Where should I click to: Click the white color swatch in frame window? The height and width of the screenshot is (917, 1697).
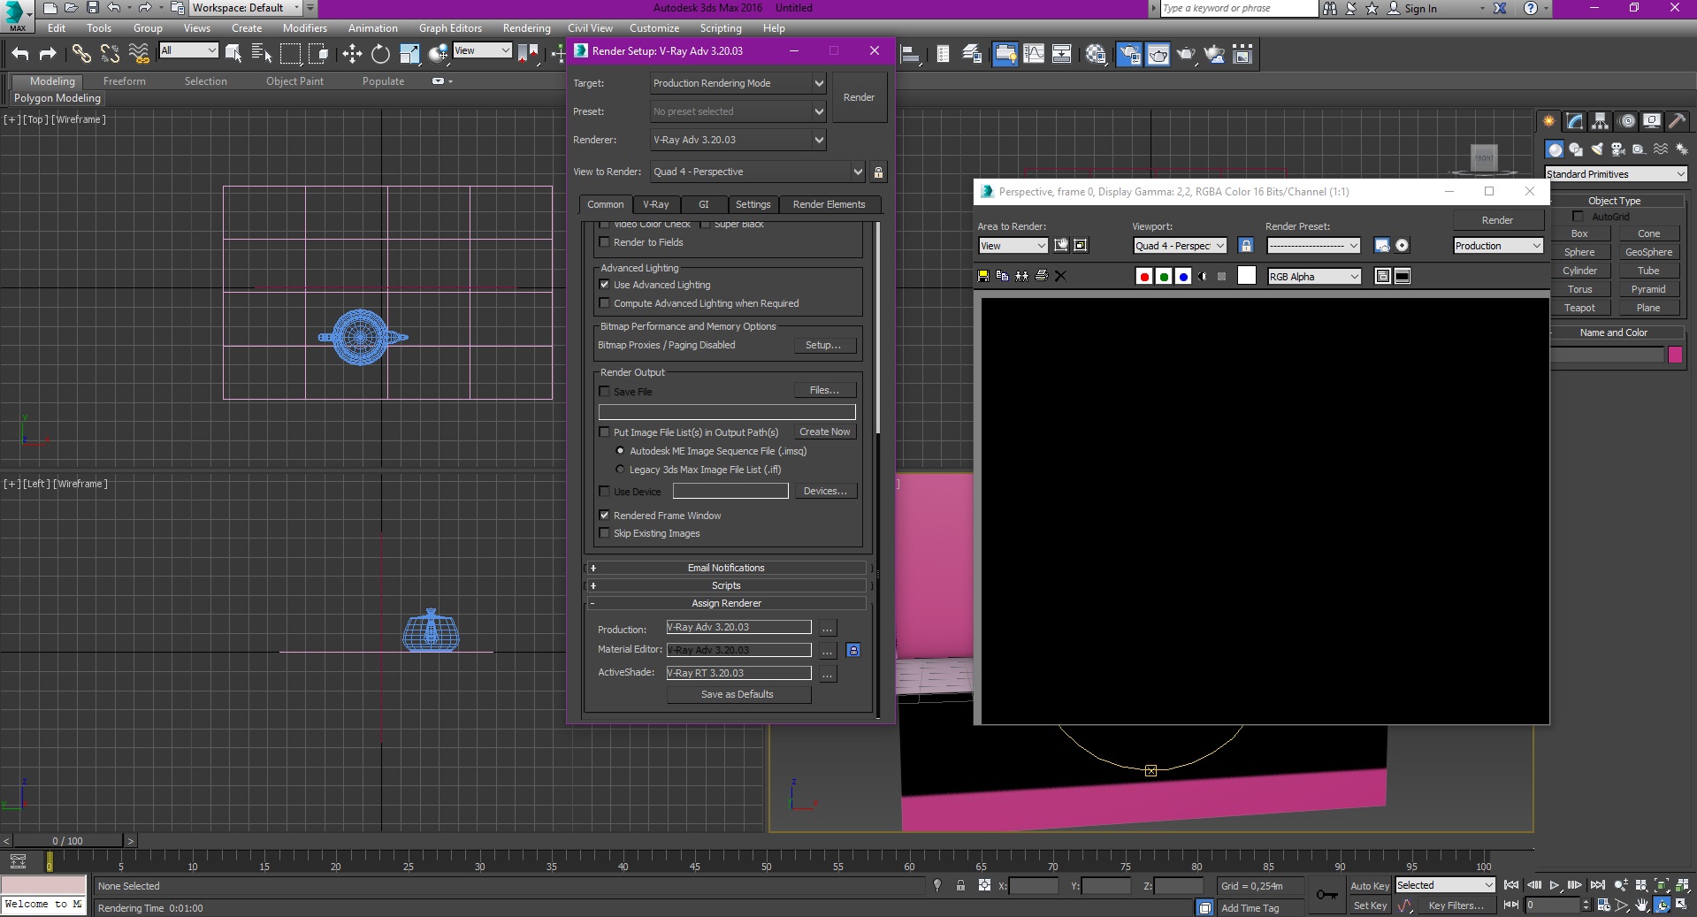pyautogui.click(x=1246, y=276)
